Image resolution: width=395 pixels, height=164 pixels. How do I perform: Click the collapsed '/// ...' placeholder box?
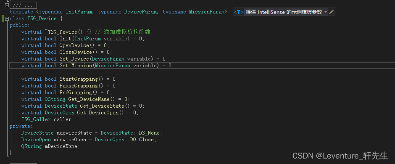(23, 5)
